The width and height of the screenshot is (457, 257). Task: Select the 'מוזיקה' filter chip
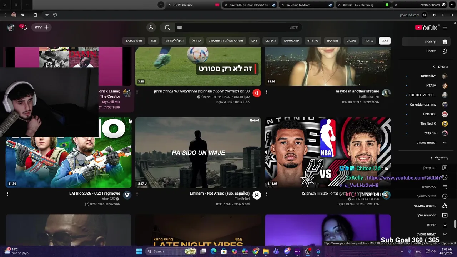(369, 41)
